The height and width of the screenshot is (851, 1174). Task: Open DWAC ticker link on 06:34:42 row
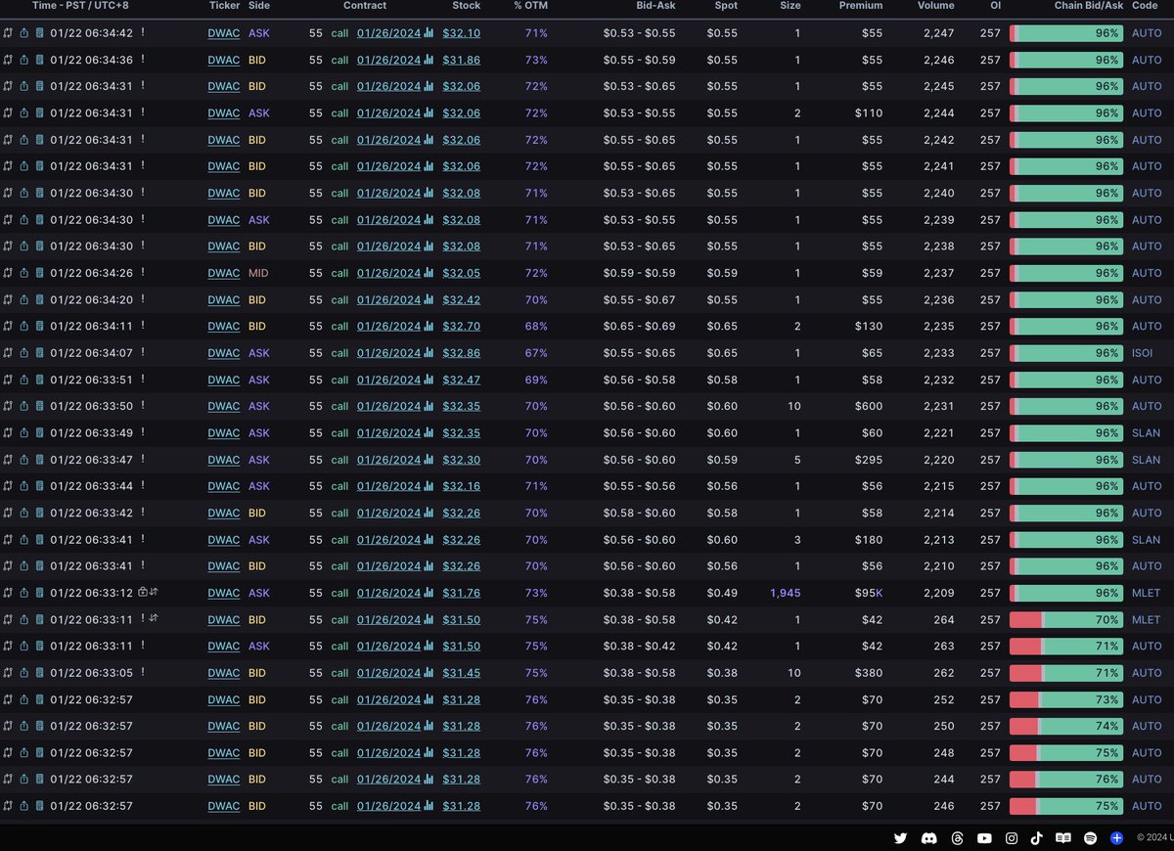pos(224,33)
